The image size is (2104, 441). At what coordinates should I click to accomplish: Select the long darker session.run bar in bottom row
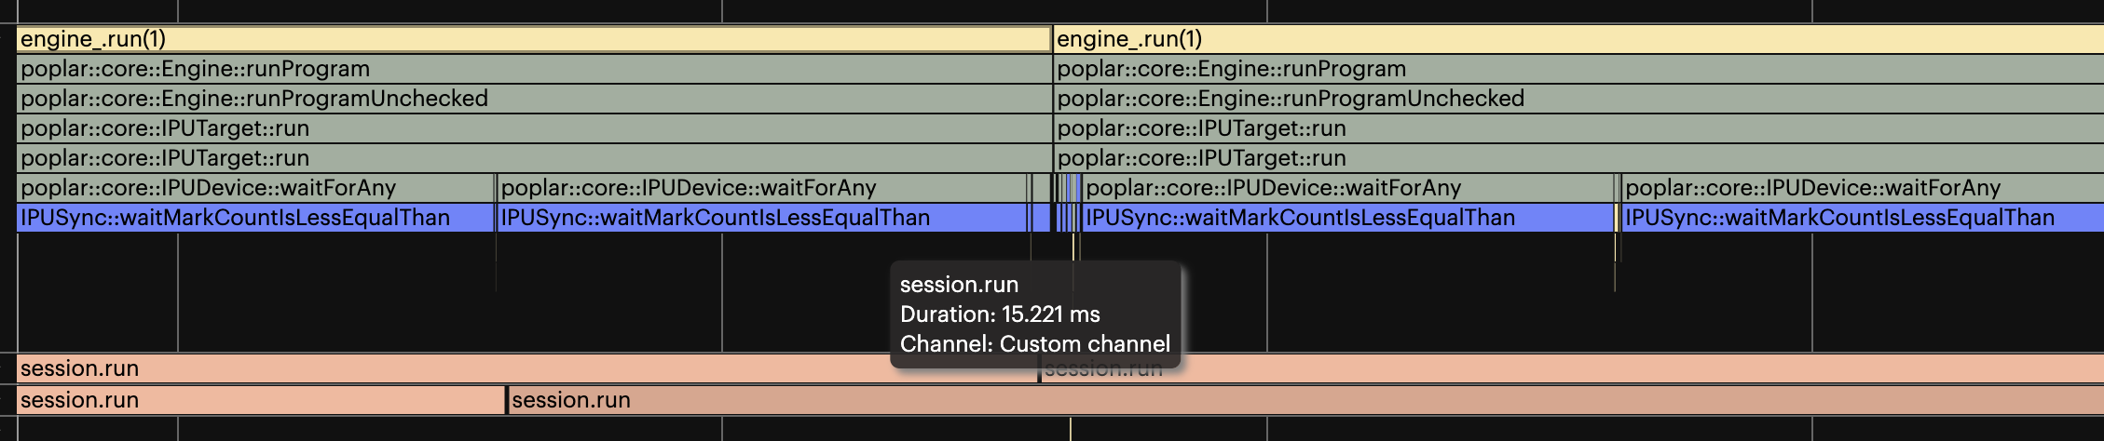pos(1305,400)
